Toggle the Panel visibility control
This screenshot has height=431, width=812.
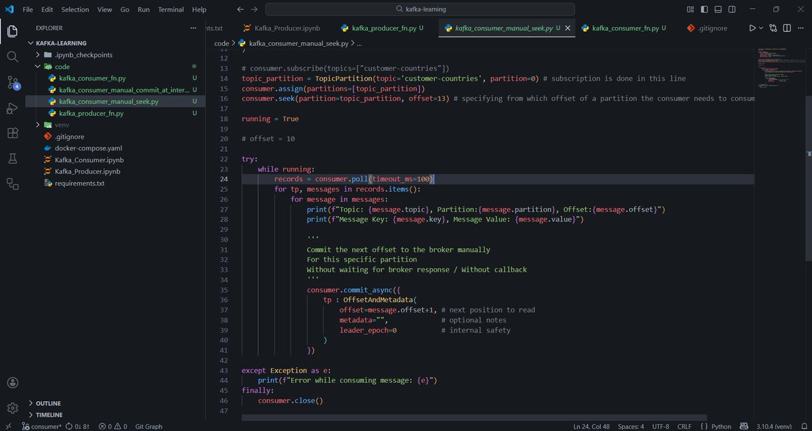(717, 9)
